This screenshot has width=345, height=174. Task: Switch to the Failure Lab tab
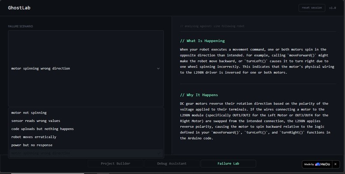(228, 163)
